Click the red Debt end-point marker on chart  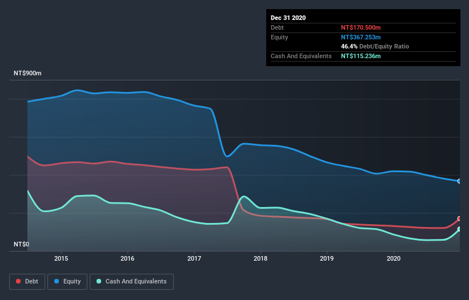[459, 219]
